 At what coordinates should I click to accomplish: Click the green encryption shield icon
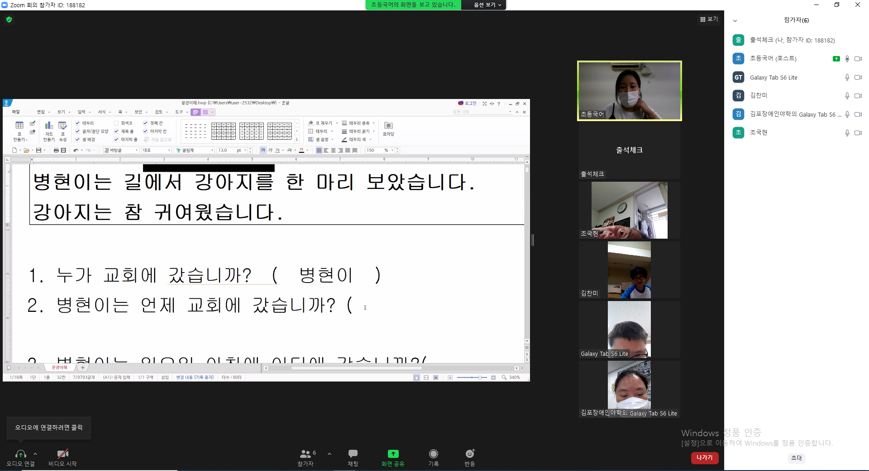pyautogui.click(x=9, y=19)
